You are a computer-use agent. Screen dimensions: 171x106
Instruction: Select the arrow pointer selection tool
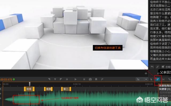click(x=151, y=79)
